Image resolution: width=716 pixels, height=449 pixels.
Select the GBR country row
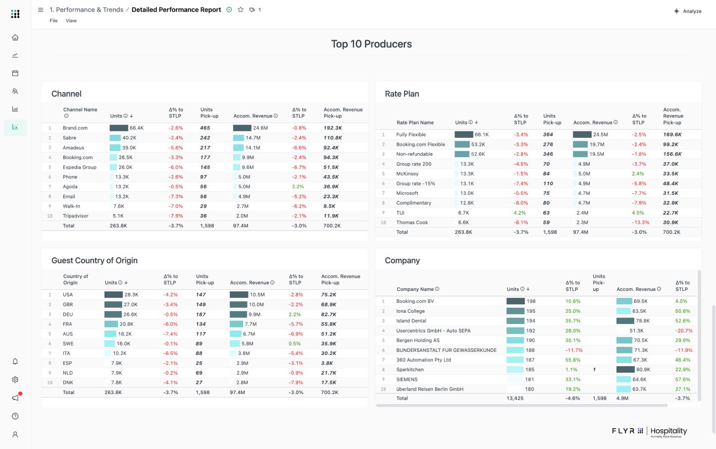click(x=205, y=305)
